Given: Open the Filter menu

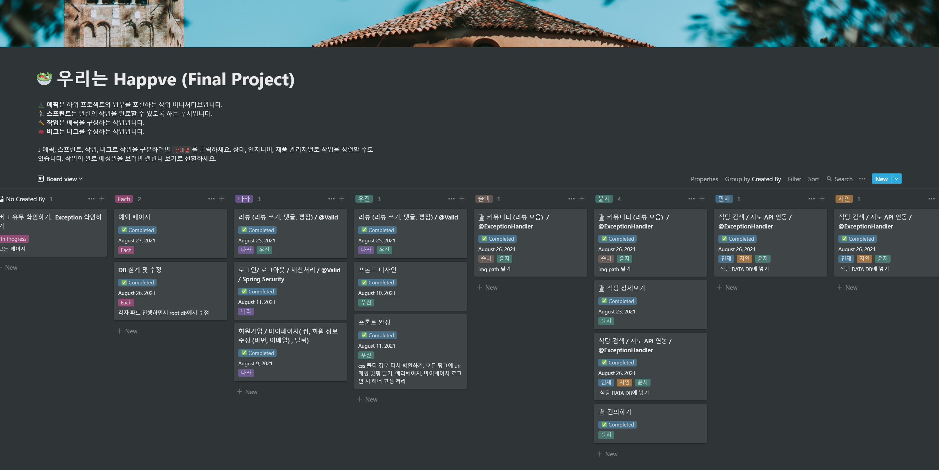Looking at the screenshot, I should coord(794,179).
